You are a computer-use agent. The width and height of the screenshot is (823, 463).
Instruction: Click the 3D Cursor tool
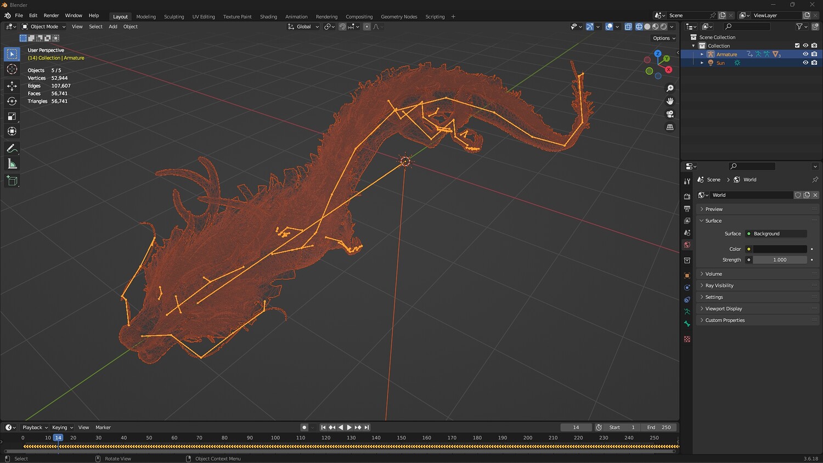click(12, 69)
